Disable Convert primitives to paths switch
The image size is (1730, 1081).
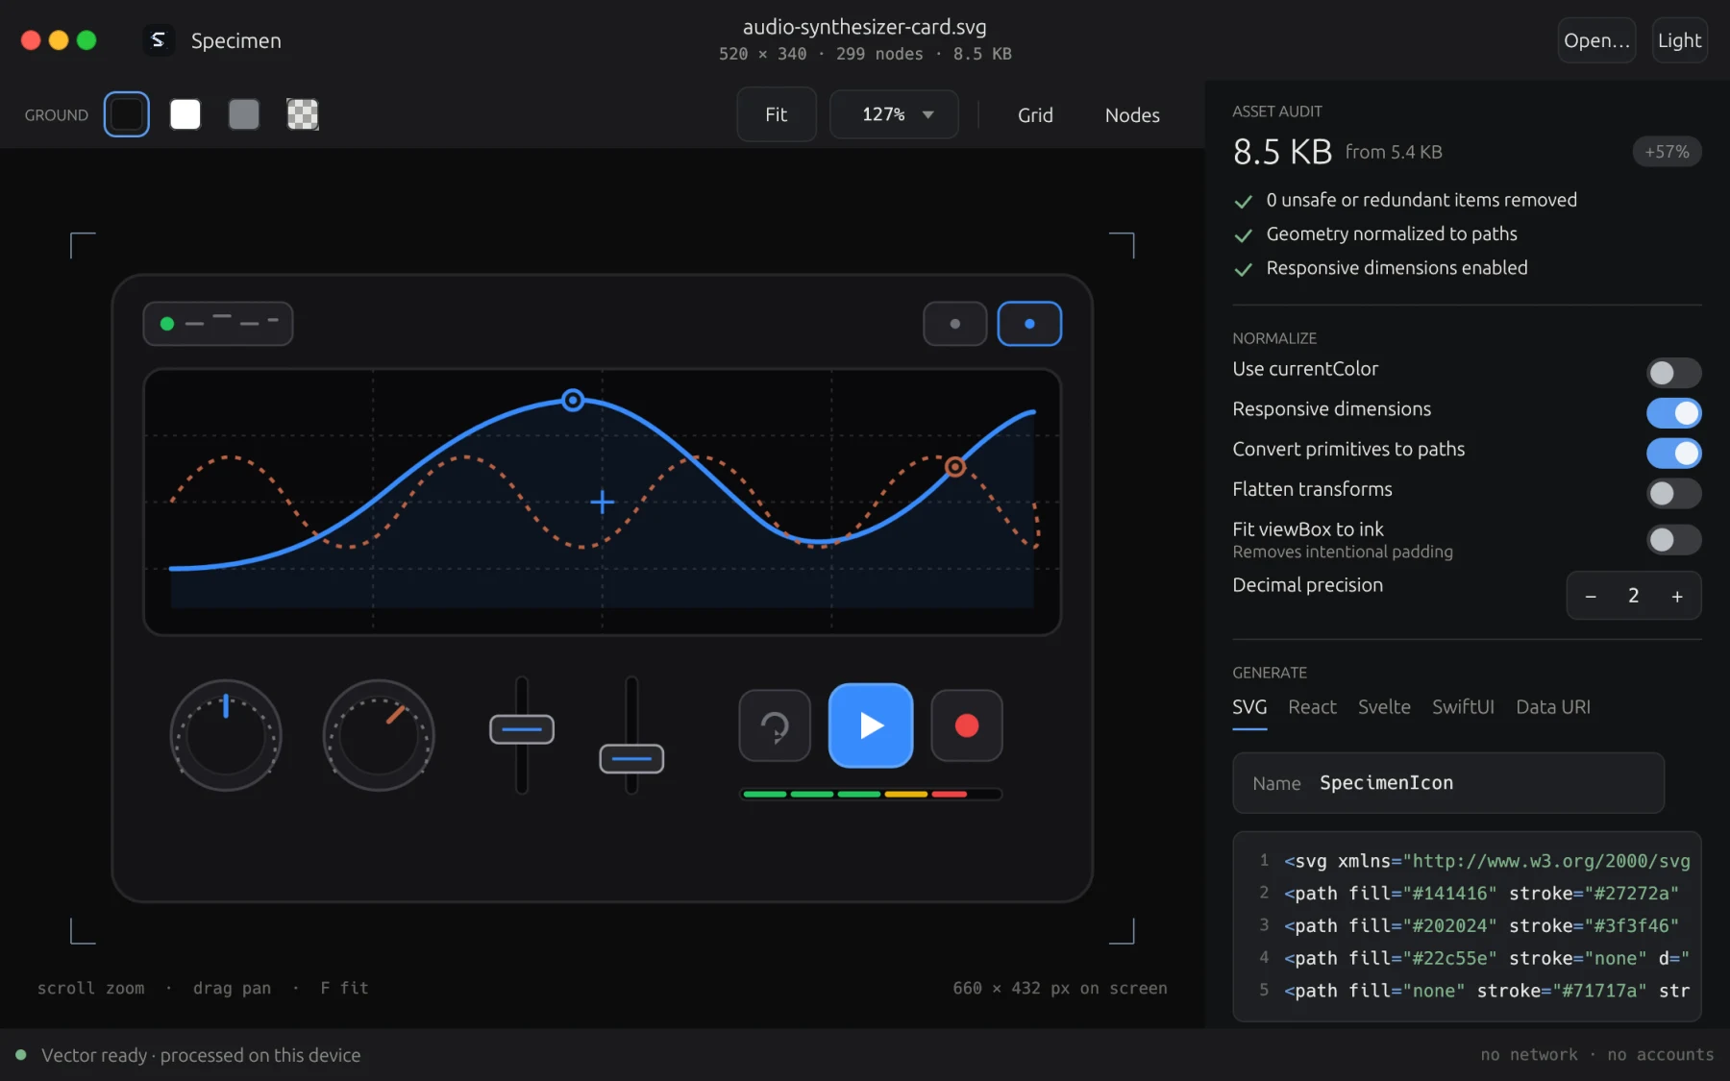(1673, 454)
